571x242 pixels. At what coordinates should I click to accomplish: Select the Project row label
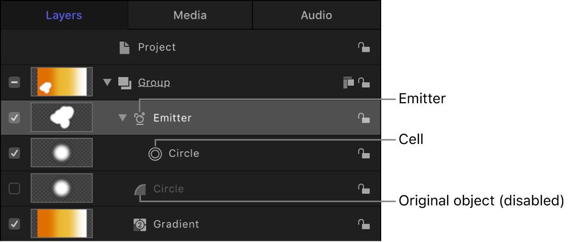point(157,47)
